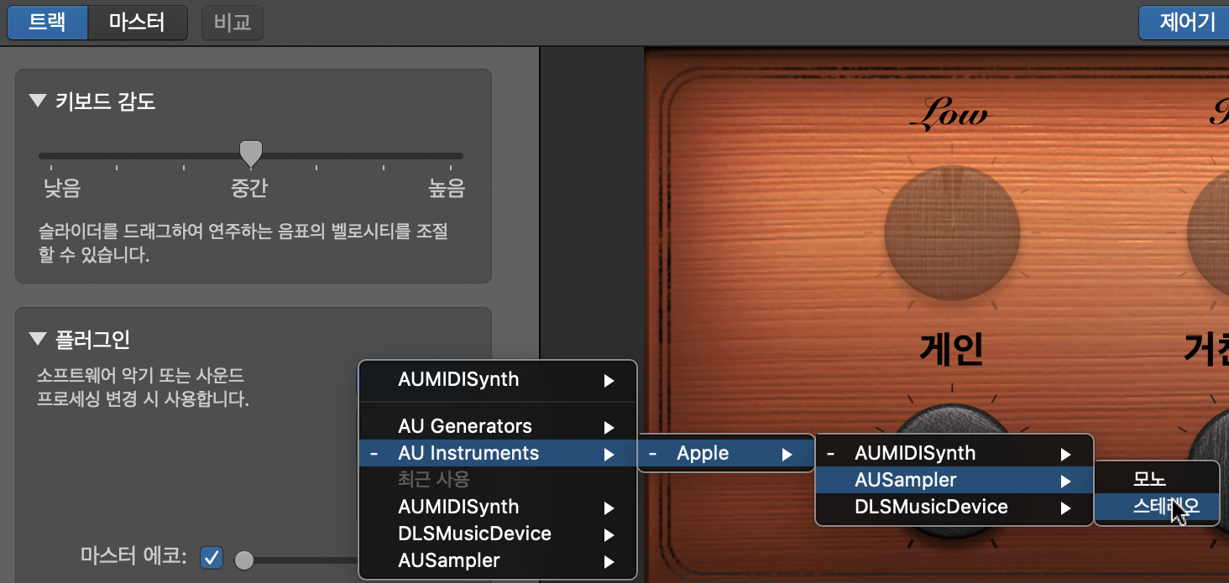The width and height of the screenshot is (1229, 583).
Task: Click the 마스터 에코 slider knob
Action: click(244, 560)
